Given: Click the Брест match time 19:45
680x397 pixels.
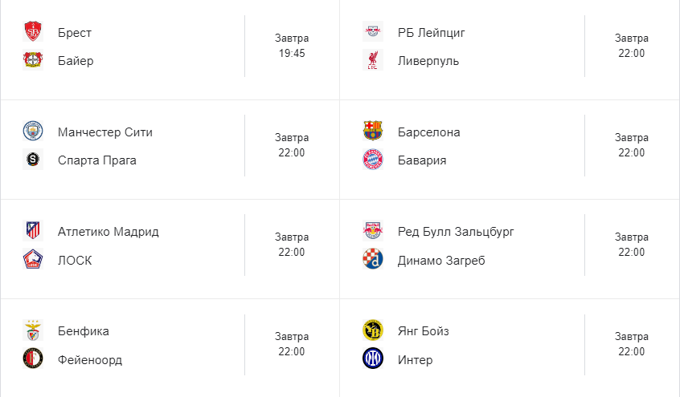Looking at the screenshot, I should [x=292, y=54].
